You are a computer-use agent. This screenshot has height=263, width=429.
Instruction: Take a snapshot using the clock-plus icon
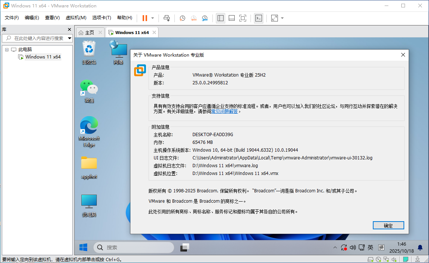pyautogui.click(x=182, y=18)
